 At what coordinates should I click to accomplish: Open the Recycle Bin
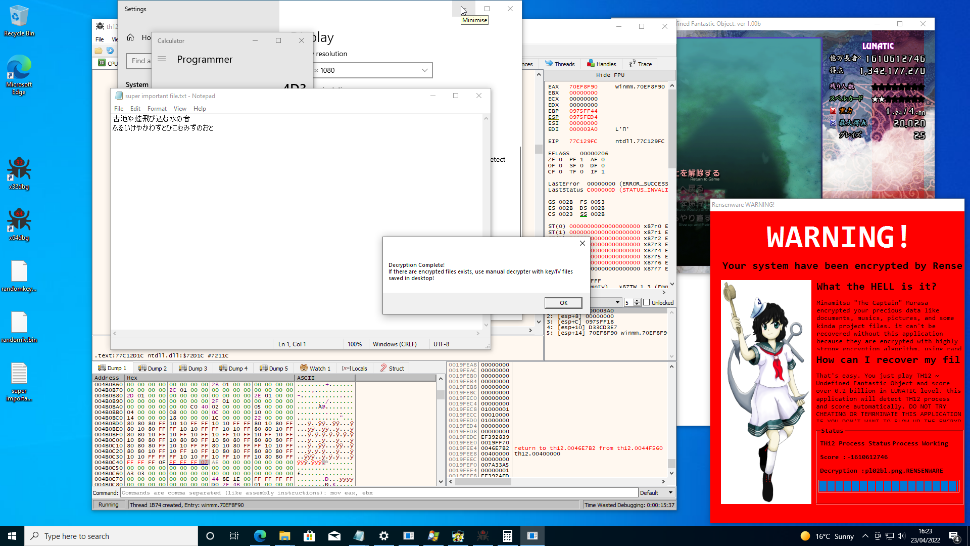pos(19,15)
